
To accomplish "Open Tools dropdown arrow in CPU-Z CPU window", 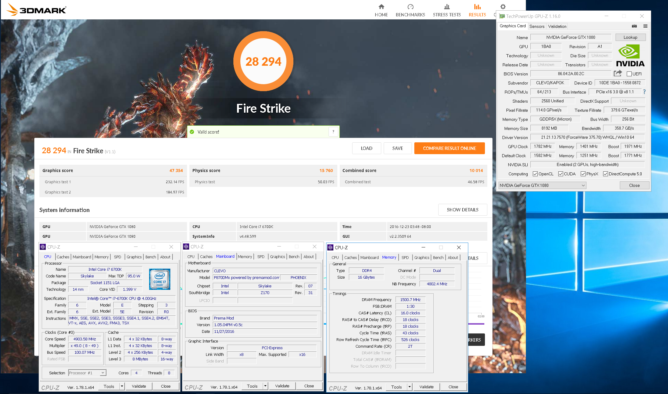I will 122,386.
